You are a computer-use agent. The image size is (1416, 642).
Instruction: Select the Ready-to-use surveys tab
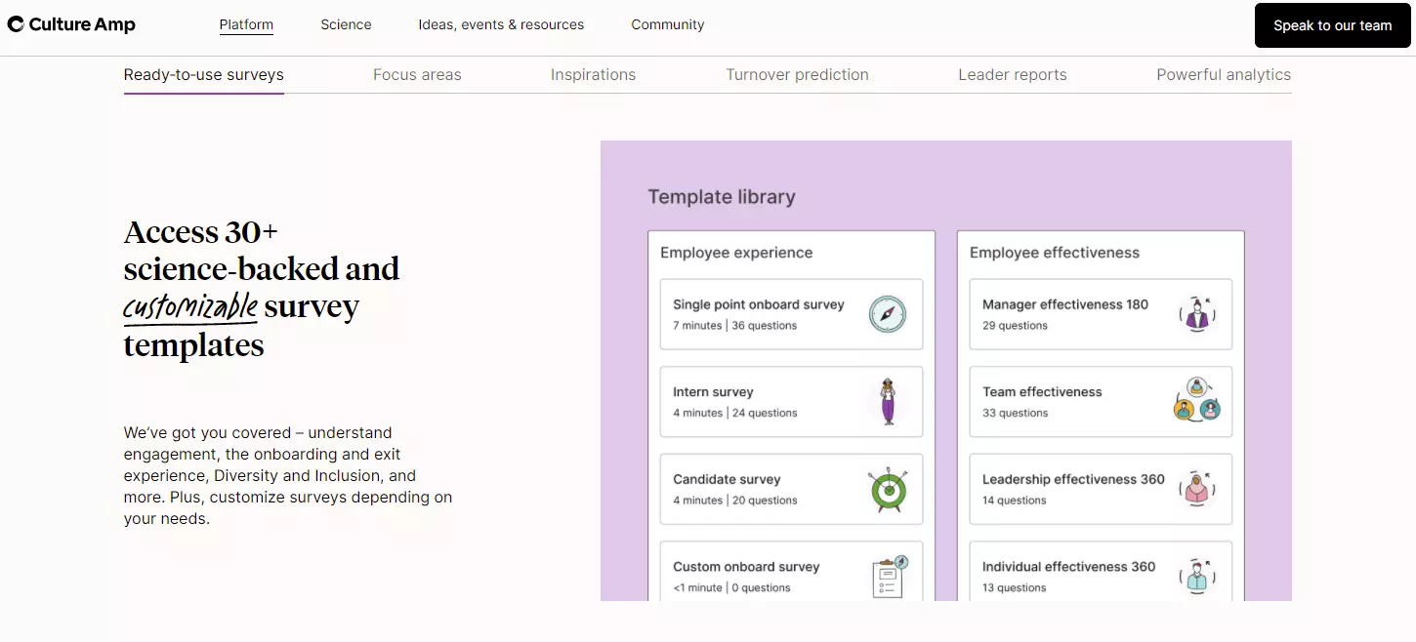click(x=204, y=75)
